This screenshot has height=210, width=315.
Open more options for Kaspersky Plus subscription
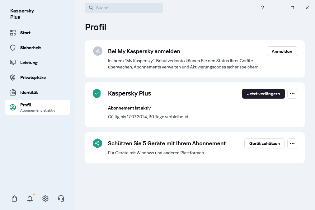click(x=292, y=94)
